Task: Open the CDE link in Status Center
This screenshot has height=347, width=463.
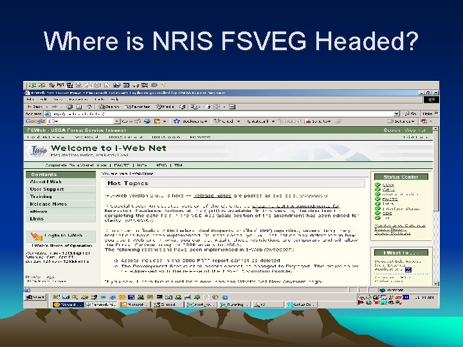Action: click(387, 213)
